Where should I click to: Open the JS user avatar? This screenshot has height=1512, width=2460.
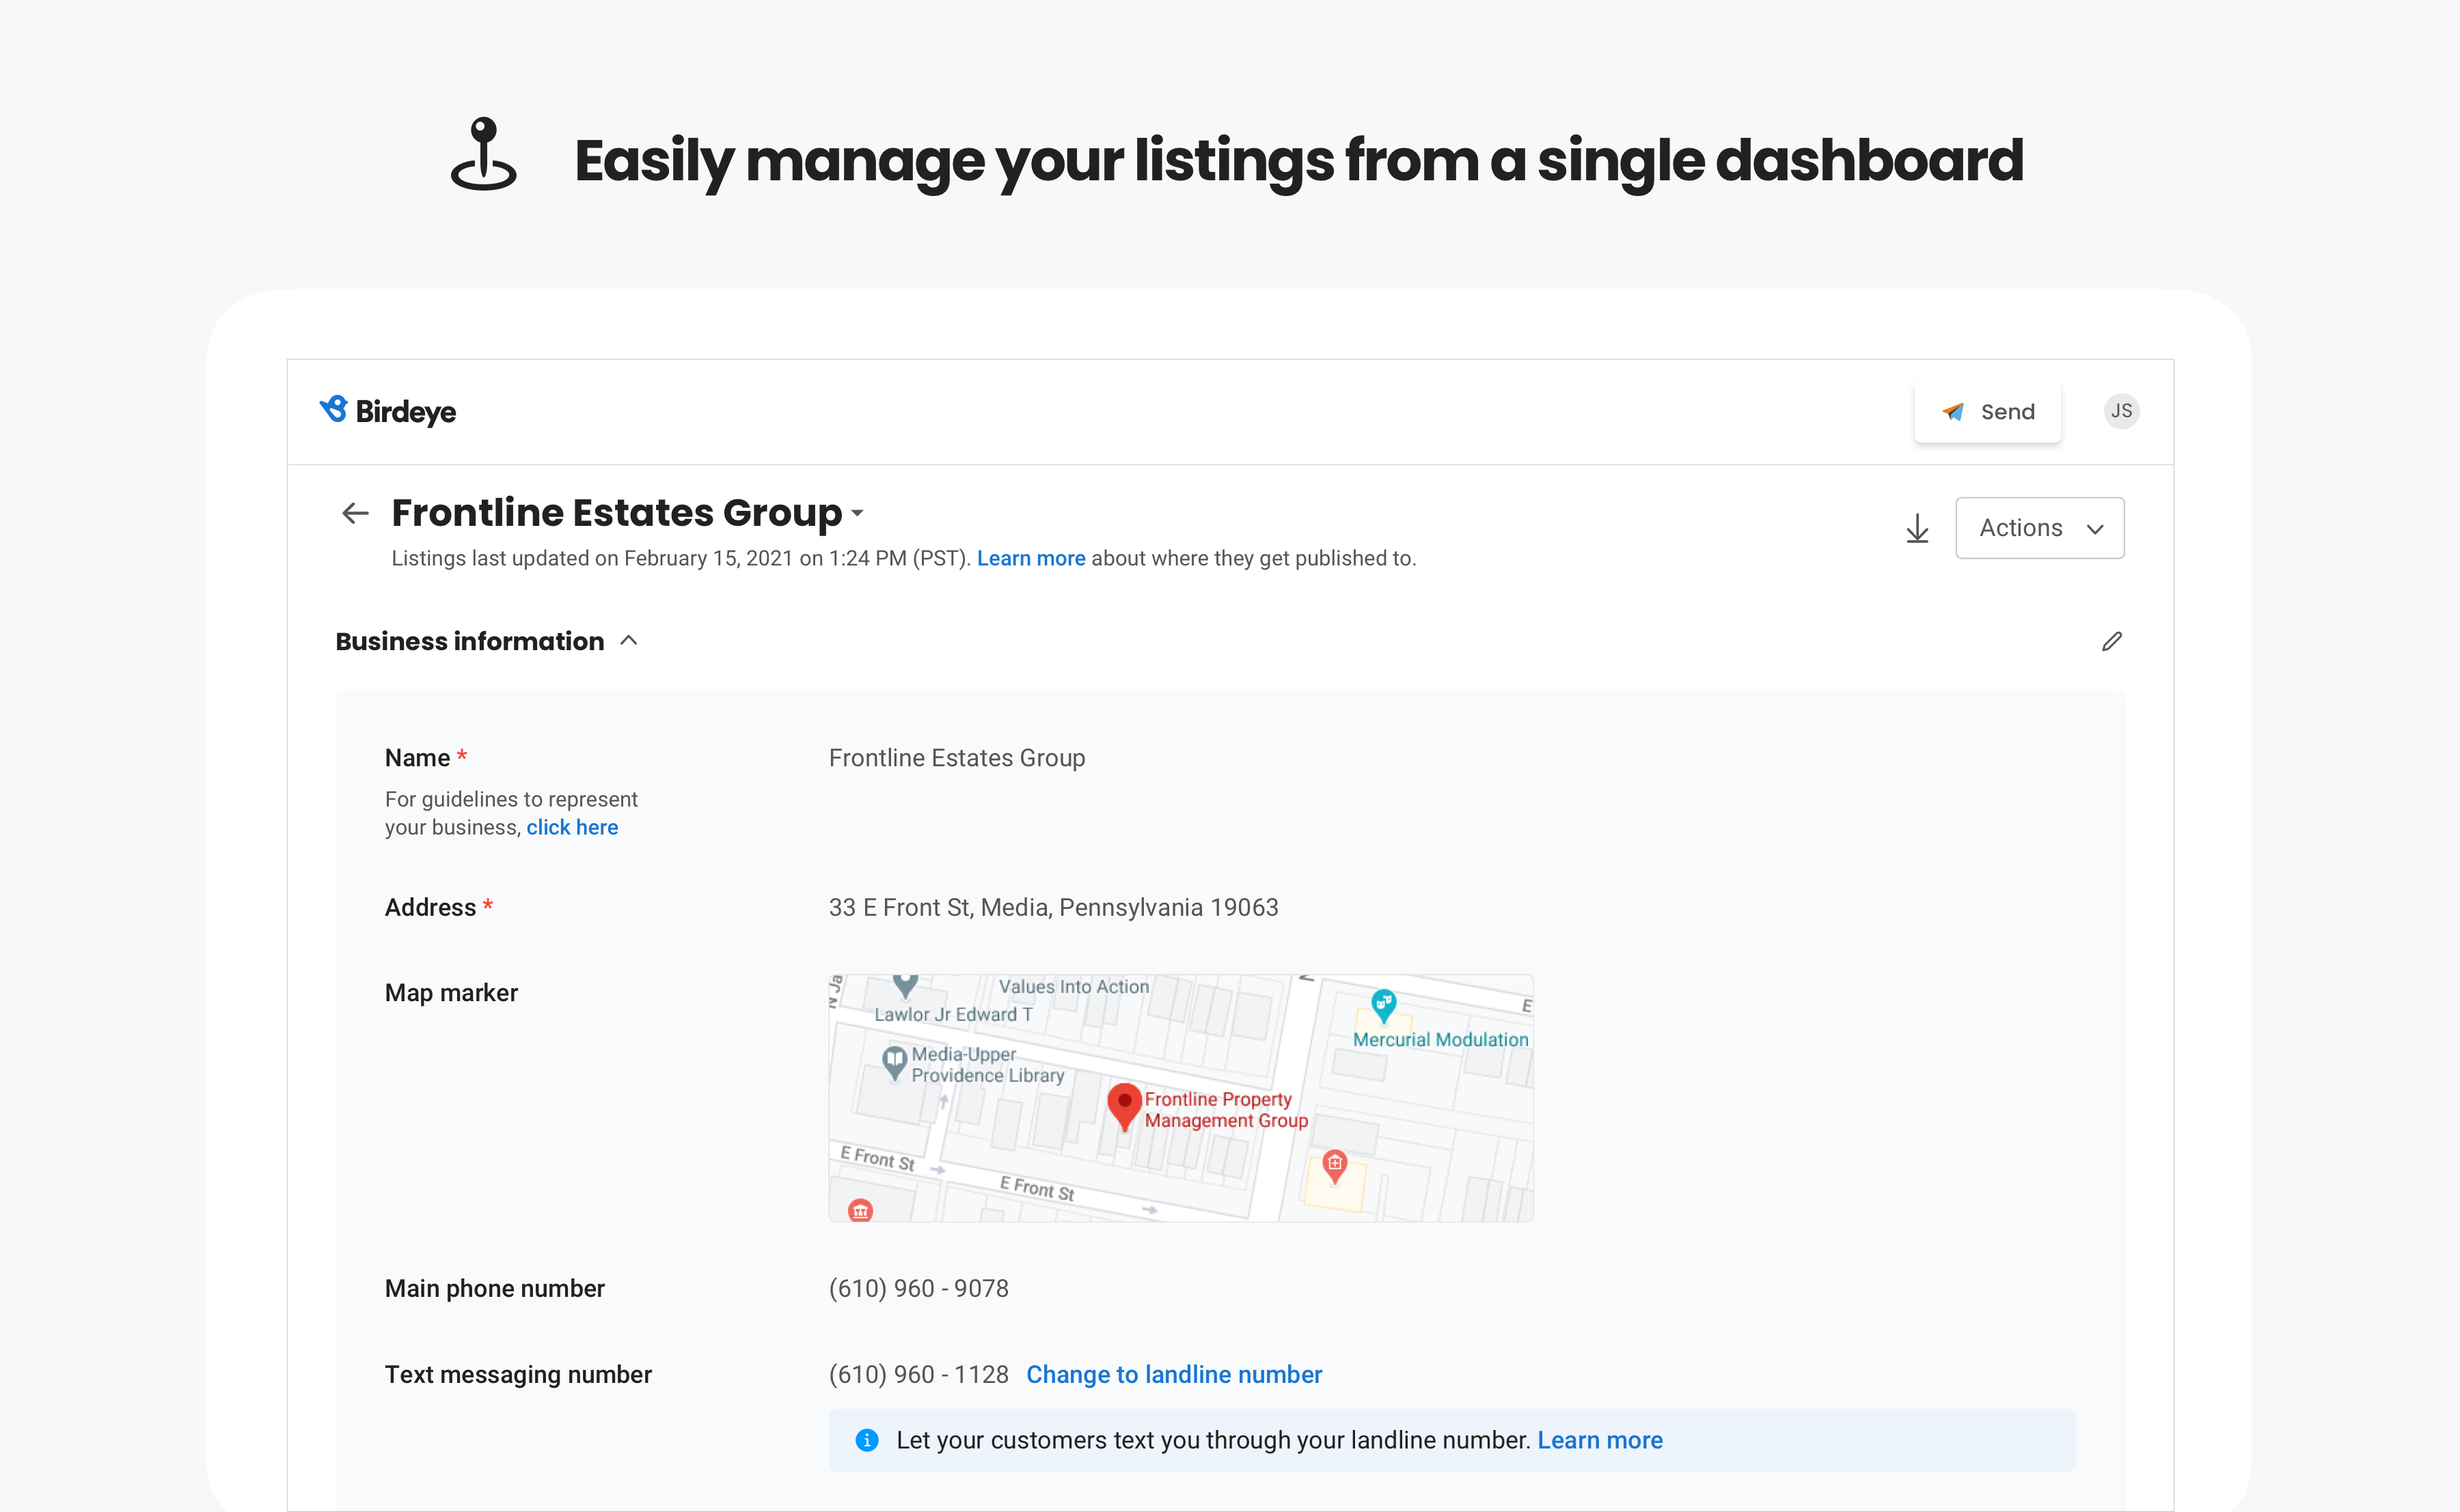tap(2121, 411)
